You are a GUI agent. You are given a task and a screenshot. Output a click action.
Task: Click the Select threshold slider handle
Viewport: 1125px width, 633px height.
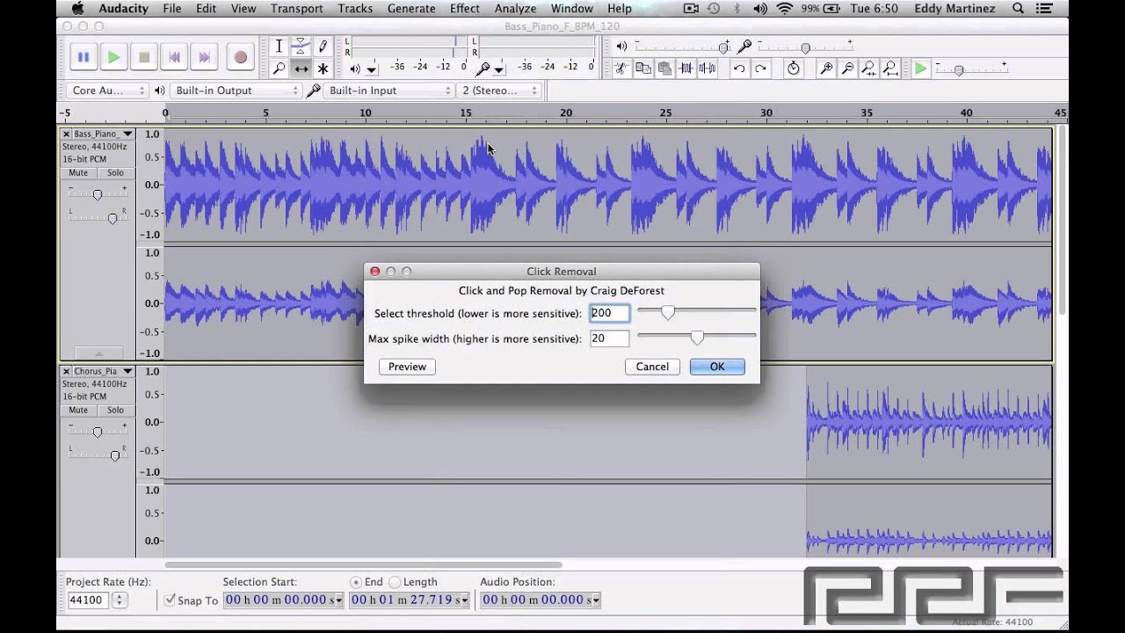click(668, 312)
